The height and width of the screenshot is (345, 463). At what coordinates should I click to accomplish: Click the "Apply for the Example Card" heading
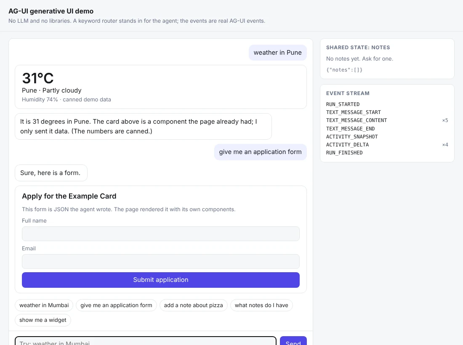[x=69, y=196]
